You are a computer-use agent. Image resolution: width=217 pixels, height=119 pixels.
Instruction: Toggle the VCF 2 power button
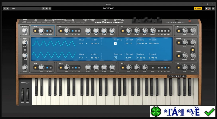pos(123,68)
